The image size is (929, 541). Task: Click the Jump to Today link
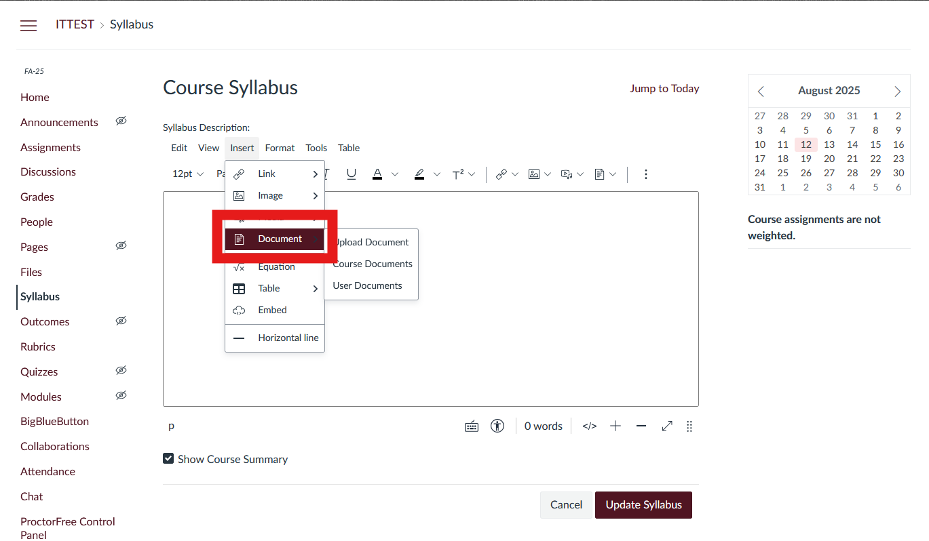664,89
